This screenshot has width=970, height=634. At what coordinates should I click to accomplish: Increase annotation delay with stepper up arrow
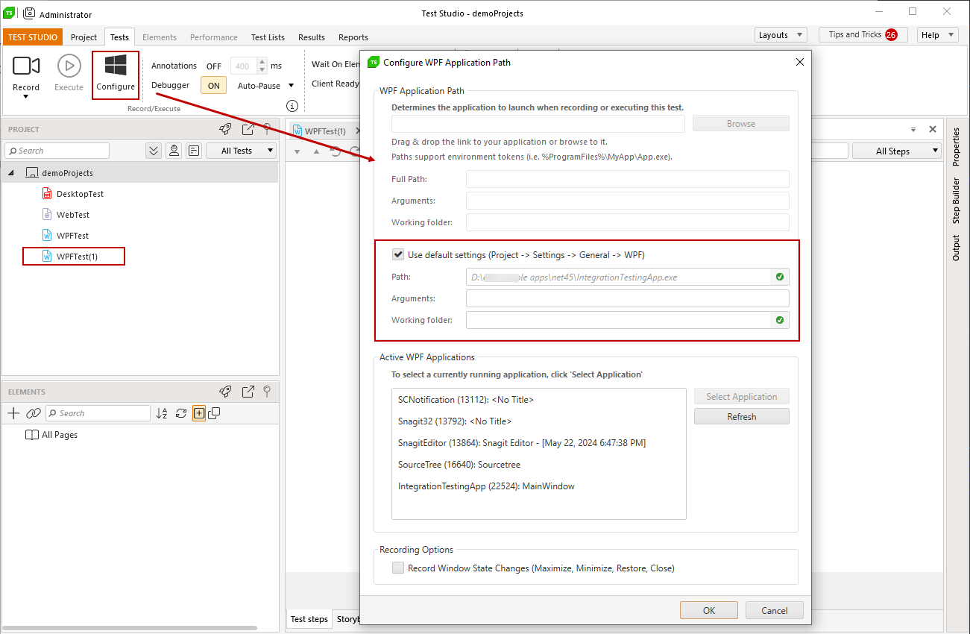[262, 63]
